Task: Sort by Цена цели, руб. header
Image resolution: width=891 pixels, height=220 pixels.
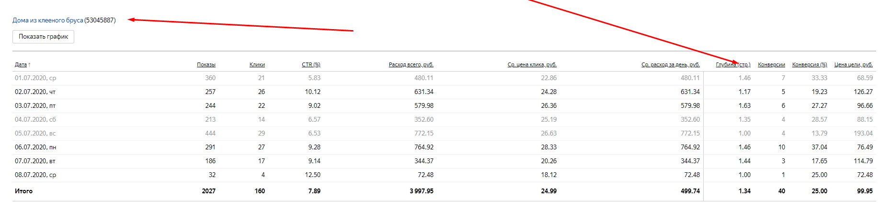Action: point(853,64)
